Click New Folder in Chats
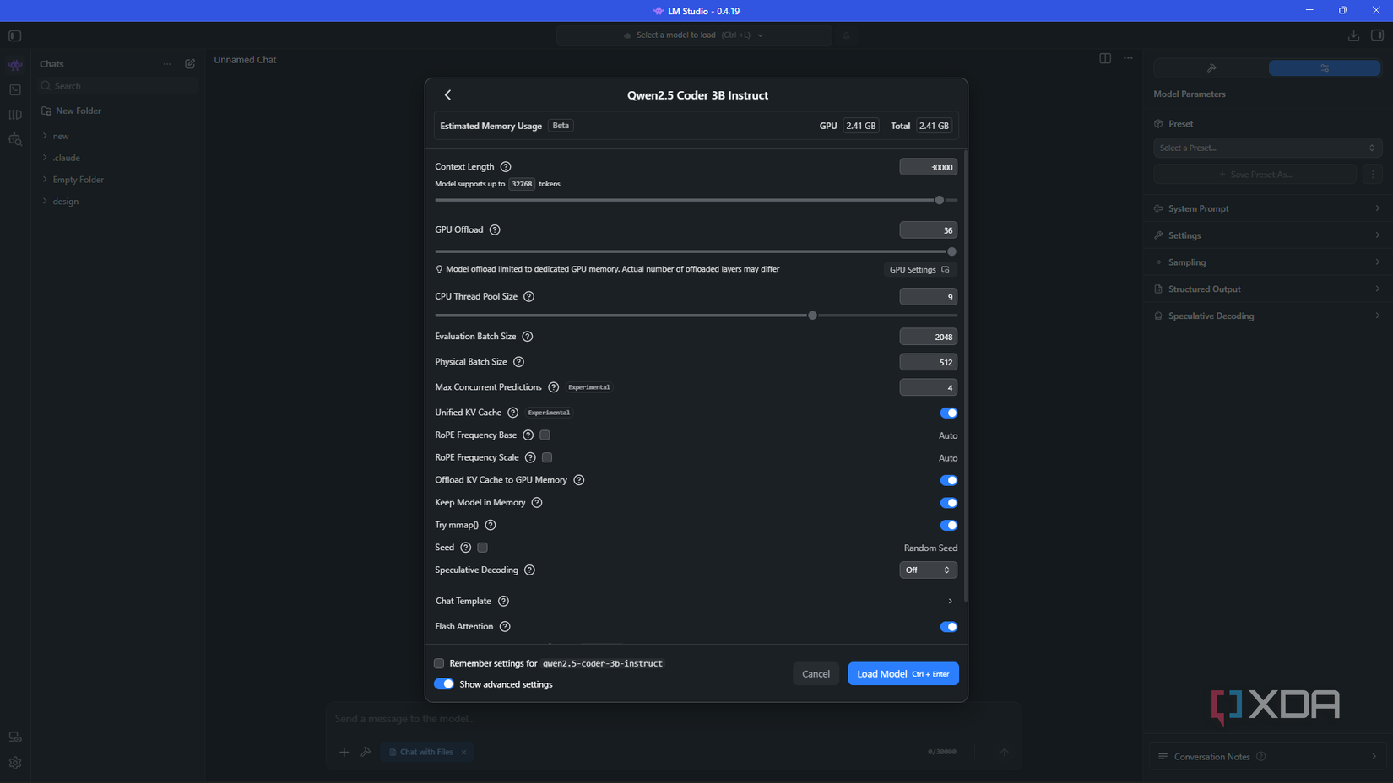1393x783 pixels. tap(71, 111)
